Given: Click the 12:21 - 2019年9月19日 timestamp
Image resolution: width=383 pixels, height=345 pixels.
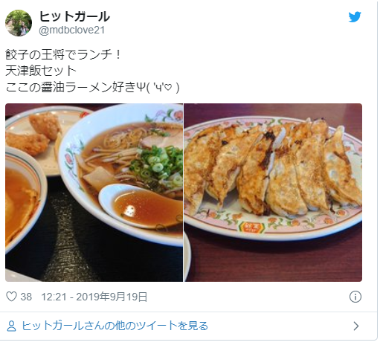Looking at the screenshot, I should [x=94, y=297].
